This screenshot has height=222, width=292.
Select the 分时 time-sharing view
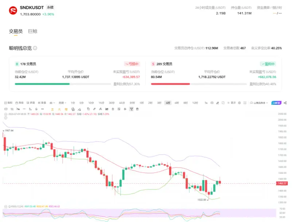132,103
